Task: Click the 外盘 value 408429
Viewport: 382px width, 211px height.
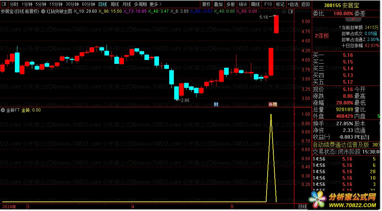Action: (x=344, y=116)
